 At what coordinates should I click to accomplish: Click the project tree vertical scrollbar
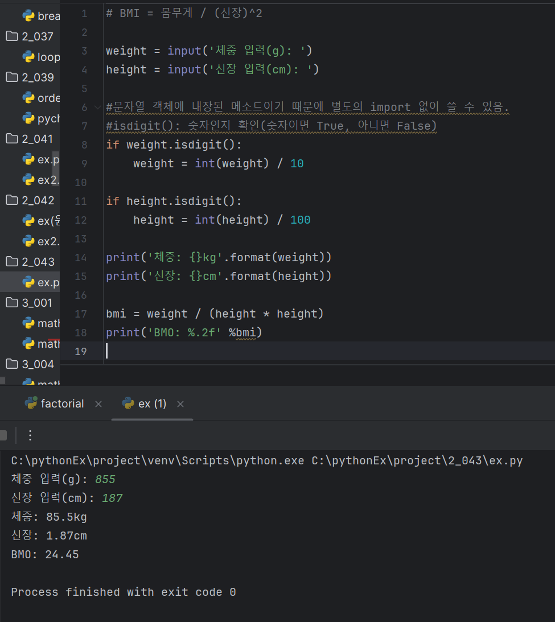tap(56, 169)
